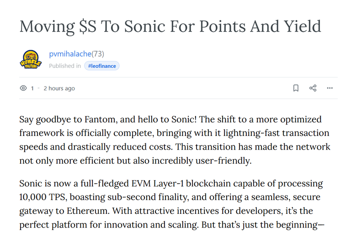Open the three-dot more options menu
The image size is (351, 233).
click(x=330, y=88)
